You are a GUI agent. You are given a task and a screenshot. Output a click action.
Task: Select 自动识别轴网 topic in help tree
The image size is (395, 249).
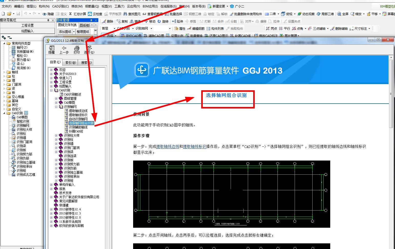78,119
